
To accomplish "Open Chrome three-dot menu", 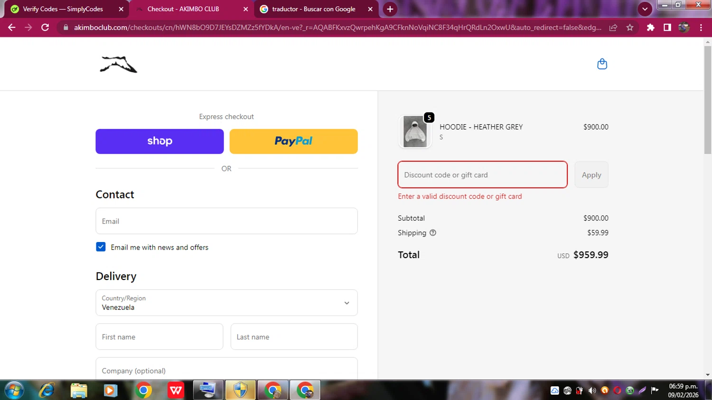I will [x=701, y=28].
